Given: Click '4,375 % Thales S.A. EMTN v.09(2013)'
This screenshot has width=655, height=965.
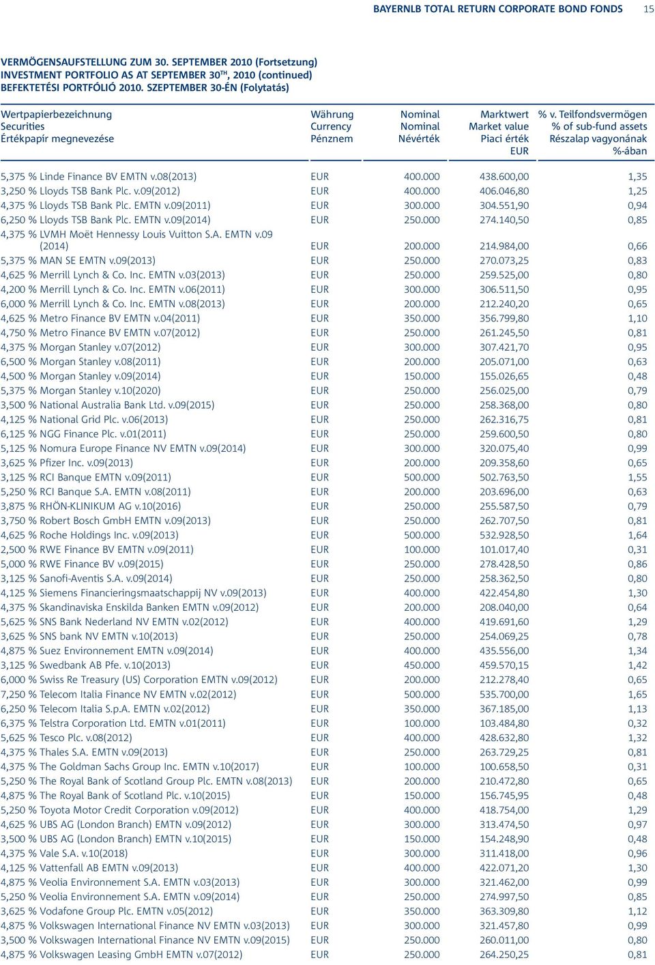Looking at the screenshot, I should (84, 752).
